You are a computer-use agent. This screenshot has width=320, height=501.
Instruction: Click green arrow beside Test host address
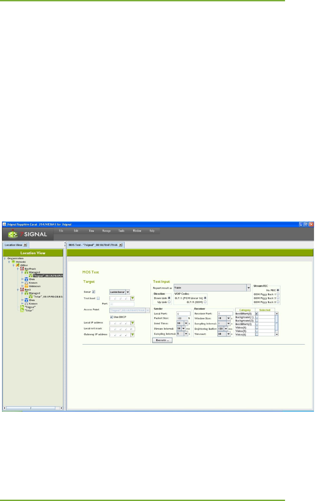133,298
